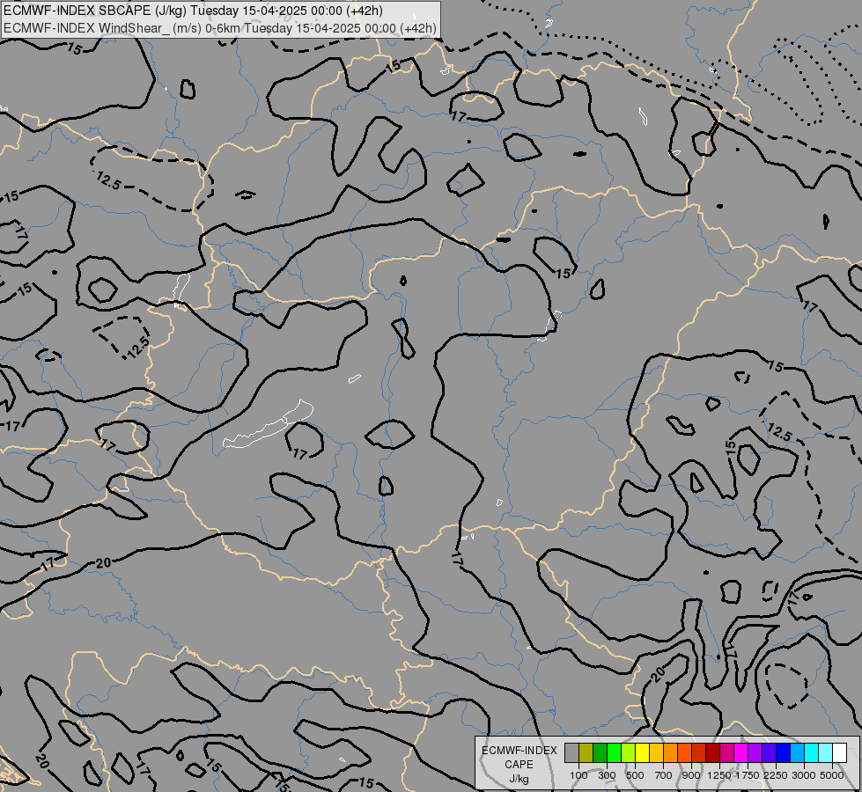This screenshot has height=792, width=862.
Task: Choose the sky blue swatch before 3000
Action: 797,753
